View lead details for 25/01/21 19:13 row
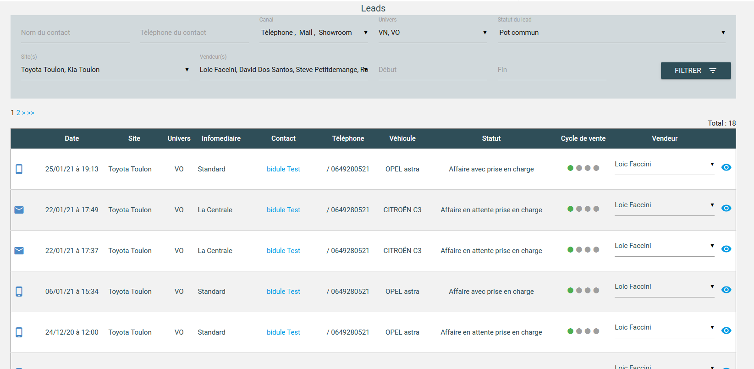754x369 pixels. pyautogui.click(x=726, y=167)
